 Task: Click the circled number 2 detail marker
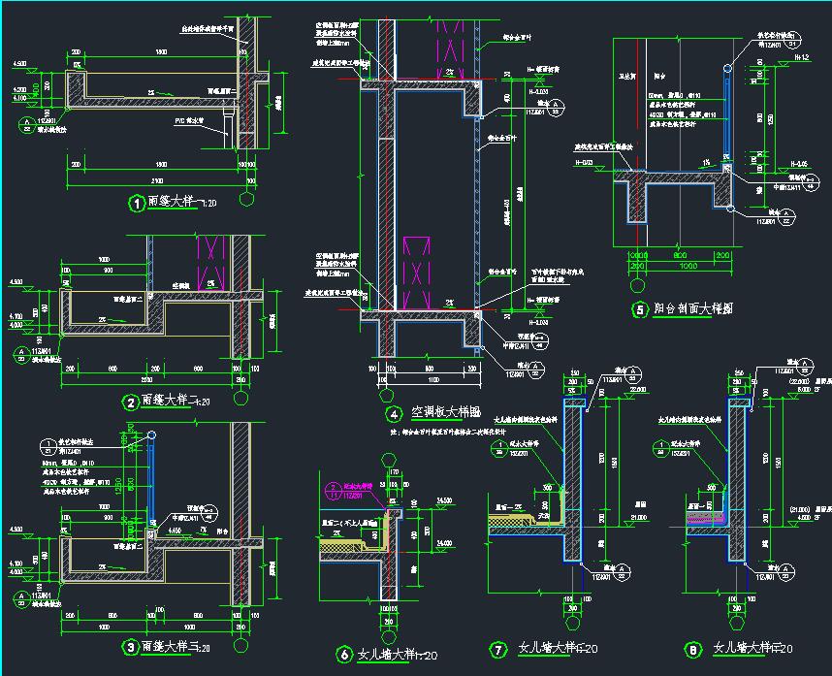coord(131,402)
